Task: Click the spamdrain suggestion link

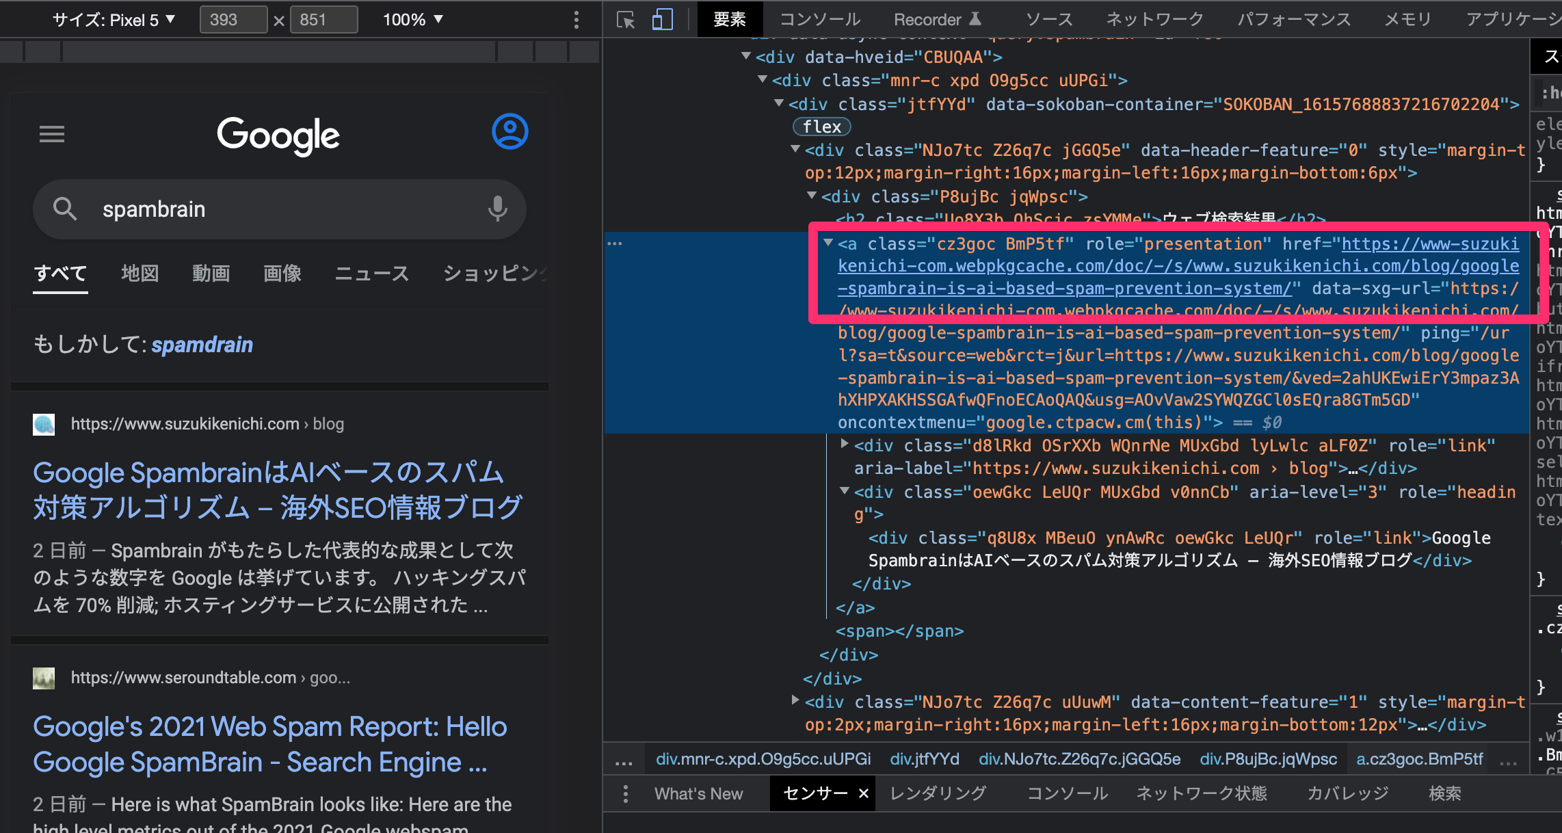Action: click(202, 345)
